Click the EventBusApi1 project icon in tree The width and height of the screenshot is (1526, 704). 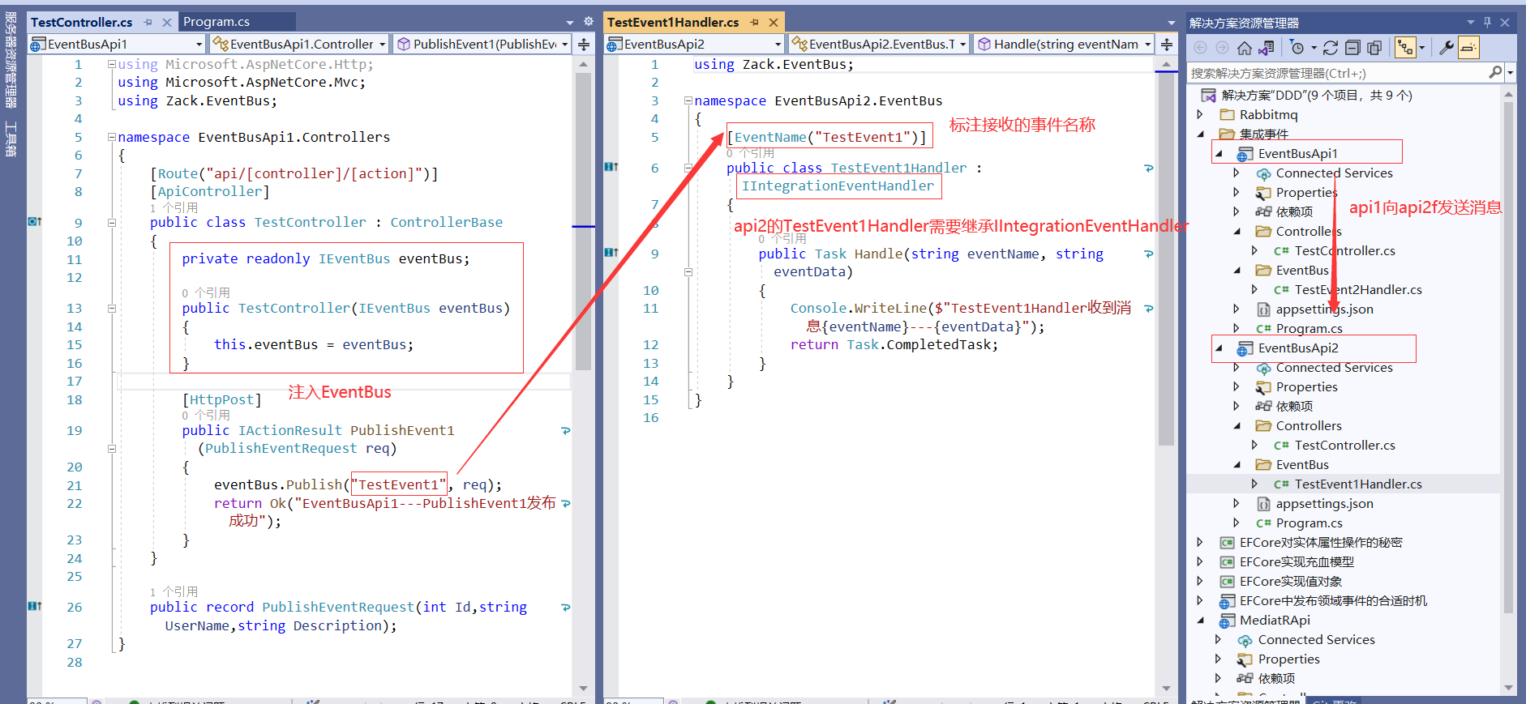click(x=1245, y=154)
